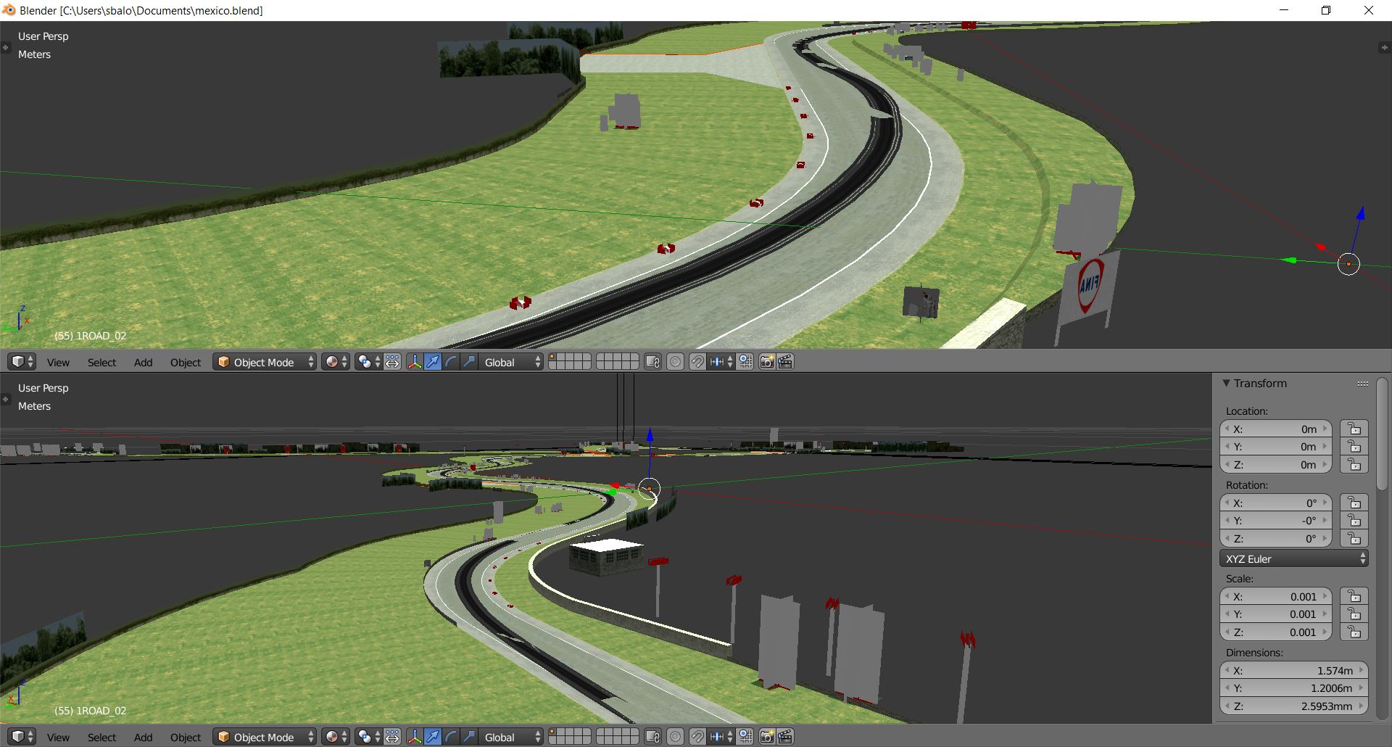Image resolution: width=1392 pixels, height=747 pixels.
Task: Open editor type selector in upper viewport header
Action: (22, 362)
